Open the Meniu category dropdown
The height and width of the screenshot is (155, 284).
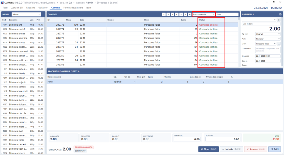[26, 14]
